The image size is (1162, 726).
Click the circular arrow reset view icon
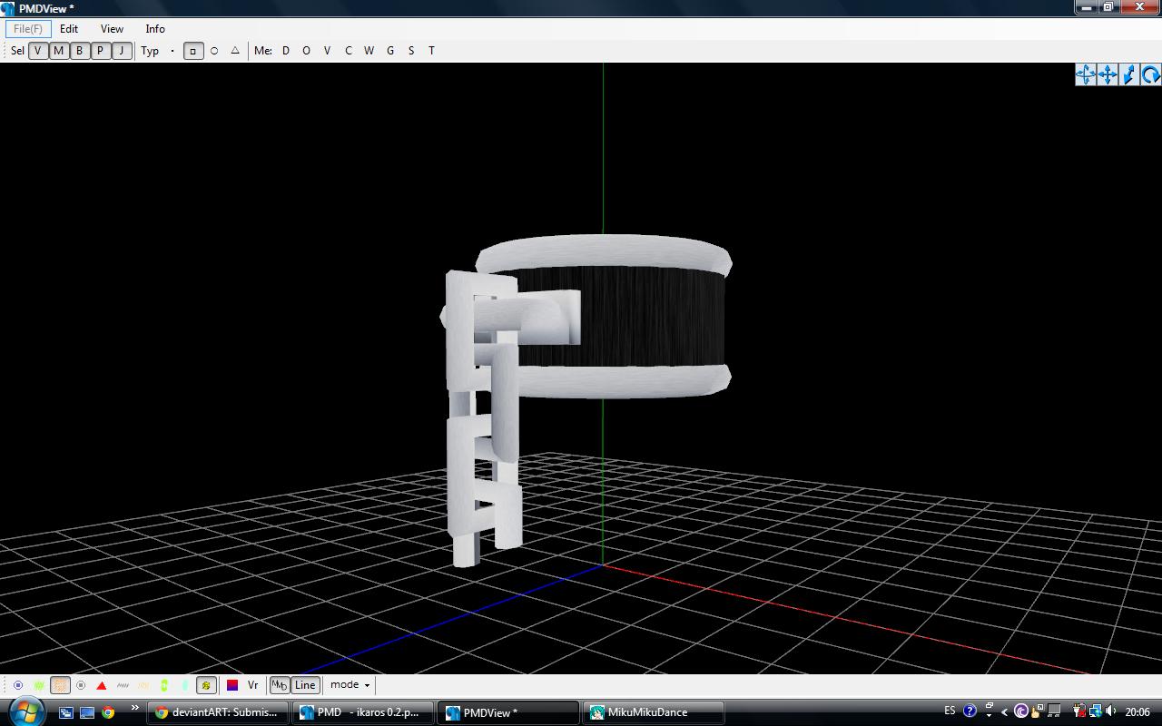coord(1151,74)
